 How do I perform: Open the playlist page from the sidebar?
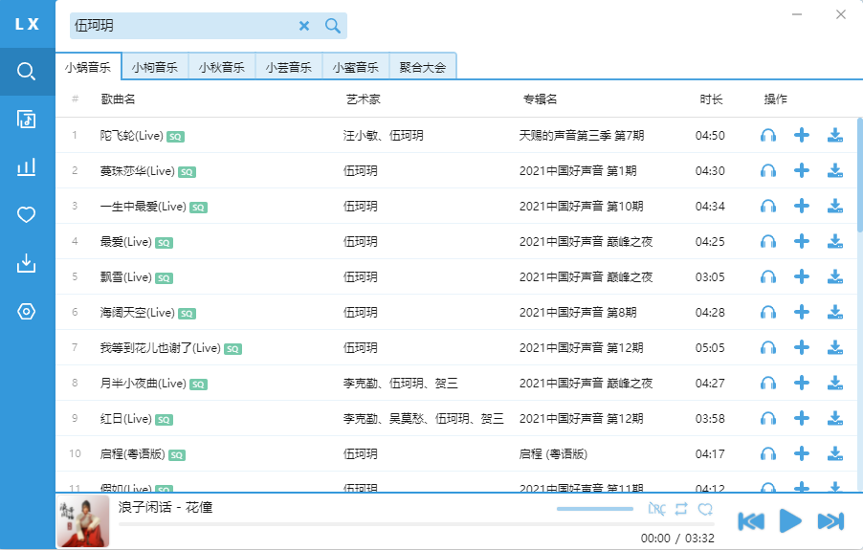(x=27, y=119)
